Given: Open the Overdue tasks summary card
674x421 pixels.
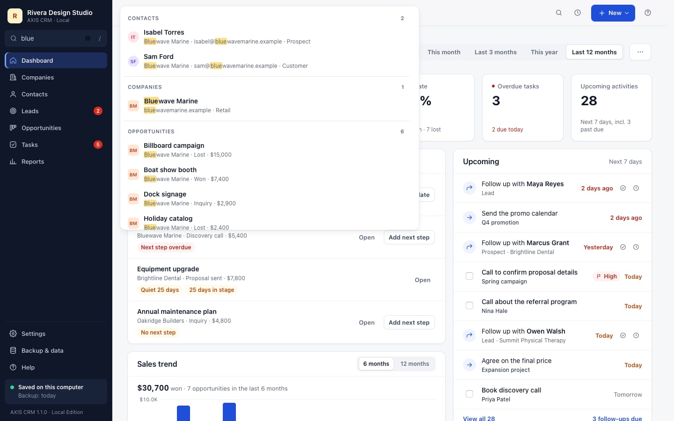Looking at the screenshot, I should point(522,108).
